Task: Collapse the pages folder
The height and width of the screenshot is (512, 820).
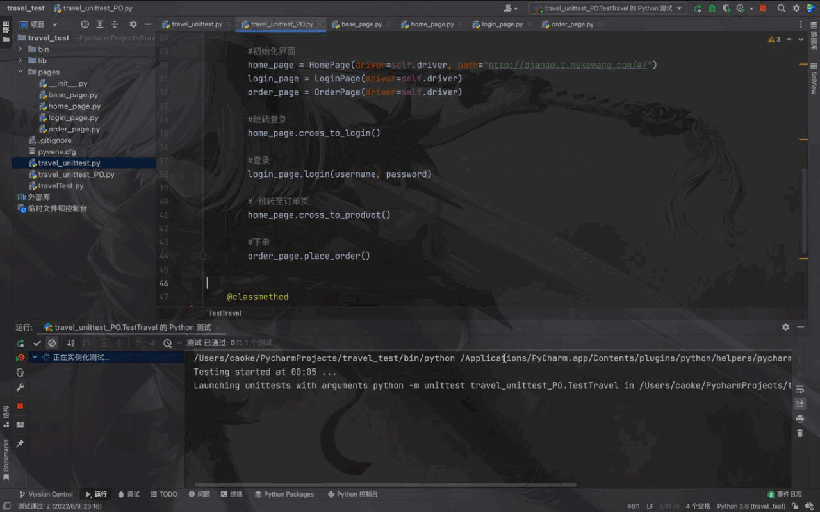Action: pos(20,72)
